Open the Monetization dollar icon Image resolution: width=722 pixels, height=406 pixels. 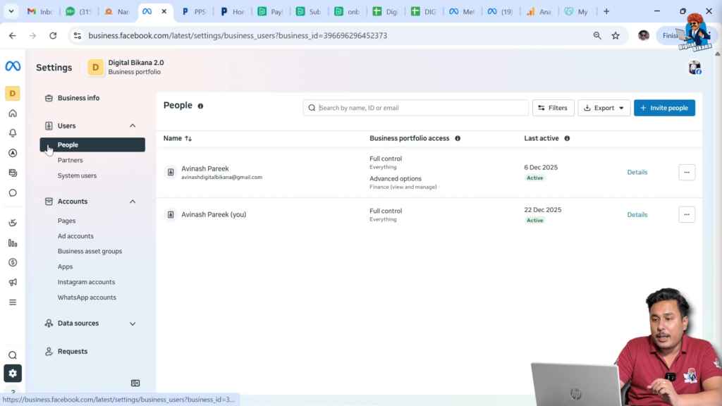(x=13, y=262)
